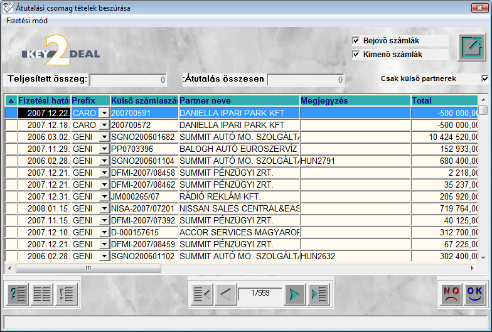Click the Partner neve column header

click(239, 100)
